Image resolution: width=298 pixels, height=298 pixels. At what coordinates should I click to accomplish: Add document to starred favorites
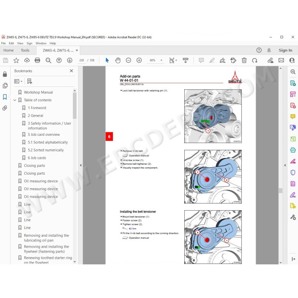pyautogui.click(x=16, y=60)
